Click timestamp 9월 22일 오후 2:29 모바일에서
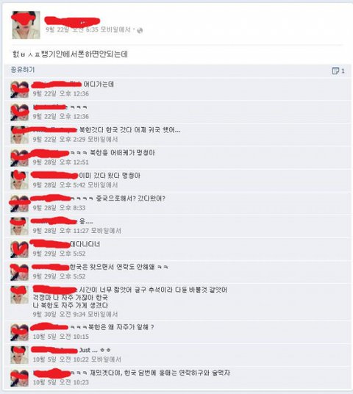 (x=75, y=139)
